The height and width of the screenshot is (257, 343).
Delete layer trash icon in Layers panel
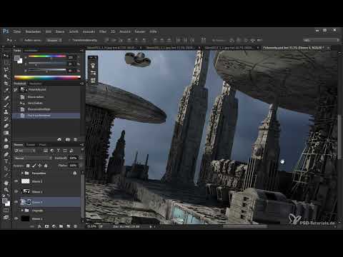point(75,226)
